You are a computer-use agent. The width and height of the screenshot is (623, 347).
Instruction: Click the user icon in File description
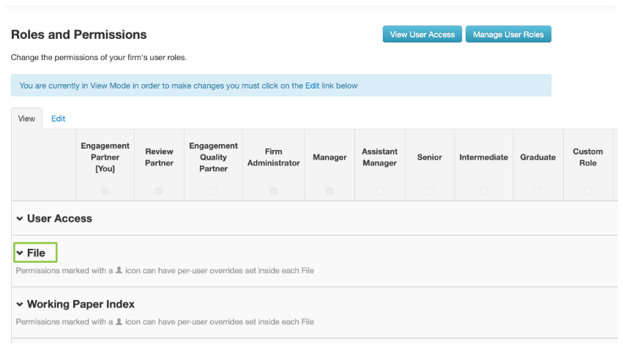point(119,270)
